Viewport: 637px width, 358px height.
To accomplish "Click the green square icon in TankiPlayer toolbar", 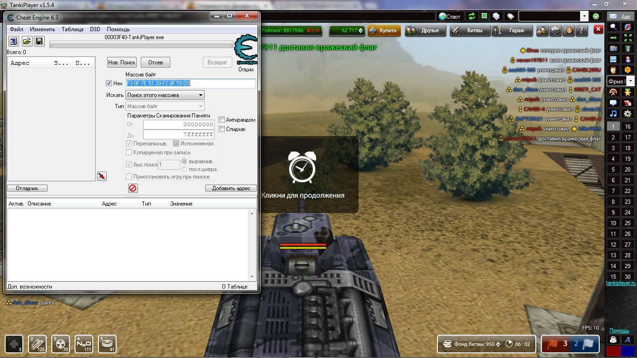I will coord(484,16).
